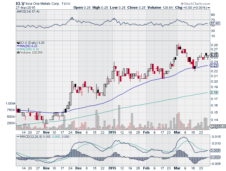Click the StockCharts.com watermark link

pyautogui.click(x=195, y=4)
